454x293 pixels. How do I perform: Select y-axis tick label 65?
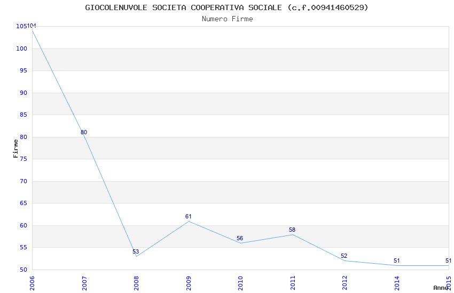point(24,203)
